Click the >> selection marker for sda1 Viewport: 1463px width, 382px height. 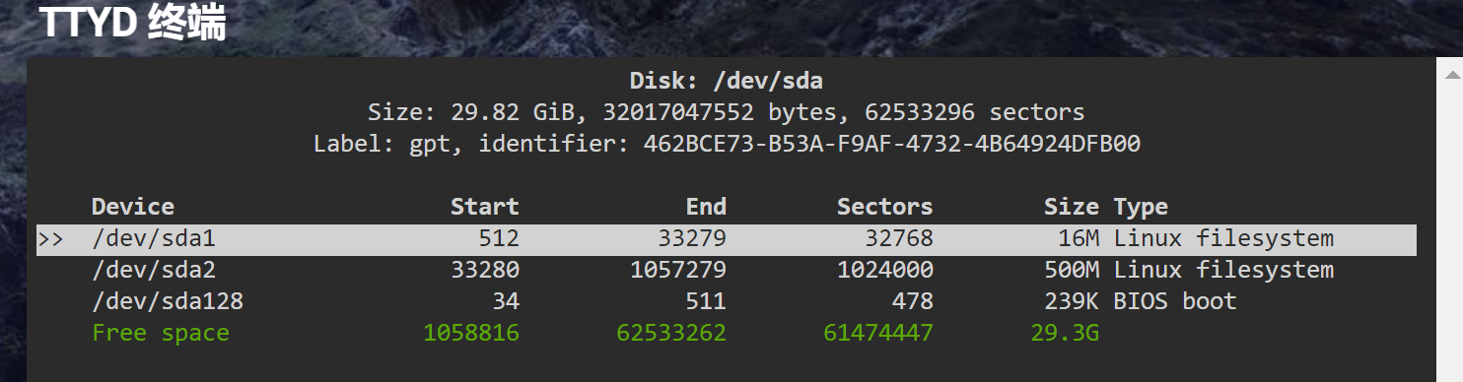coord(50,239)
